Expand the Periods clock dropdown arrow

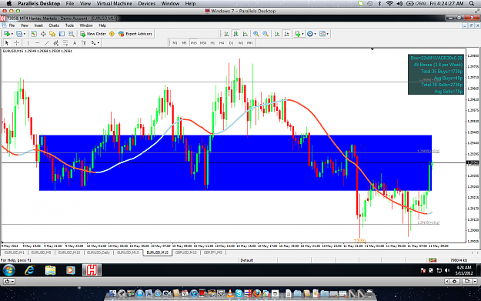[316, 34]
